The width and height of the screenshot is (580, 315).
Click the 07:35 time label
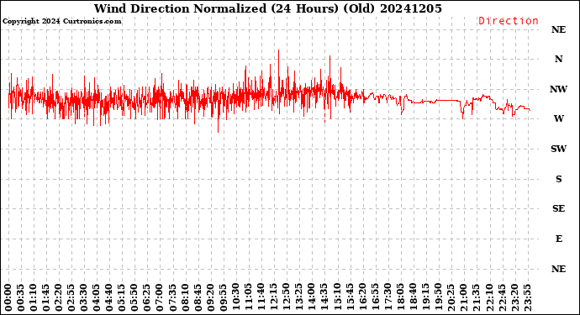173,297
